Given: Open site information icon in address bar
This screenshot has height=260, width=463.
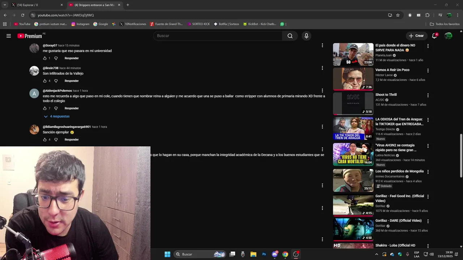Looking at the screenshot, I should (x=33, y=15).
